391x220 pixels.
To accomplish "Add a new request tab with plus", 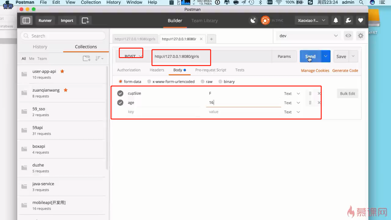I will [211, 39].
